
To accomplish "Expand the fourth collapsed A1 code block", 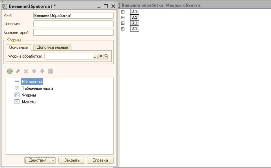I will point(123,29).
